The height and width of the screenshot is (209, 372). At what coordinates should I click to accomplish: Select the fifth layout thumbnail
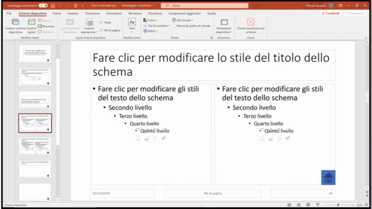point(35,146)
